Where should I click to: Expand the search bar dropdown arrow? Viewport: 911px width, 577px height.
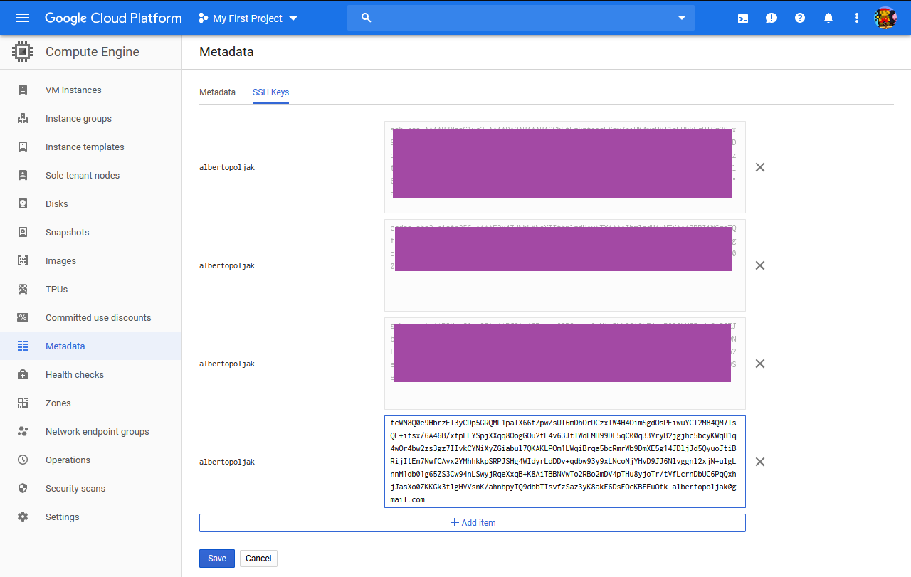coord(682,18)
